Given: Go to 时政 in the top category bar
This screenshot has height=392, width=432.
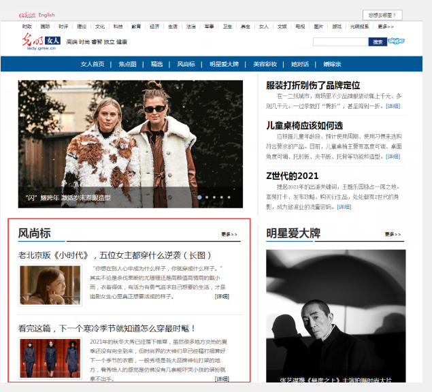Looking at the screenshot, I should coord(27,27).
